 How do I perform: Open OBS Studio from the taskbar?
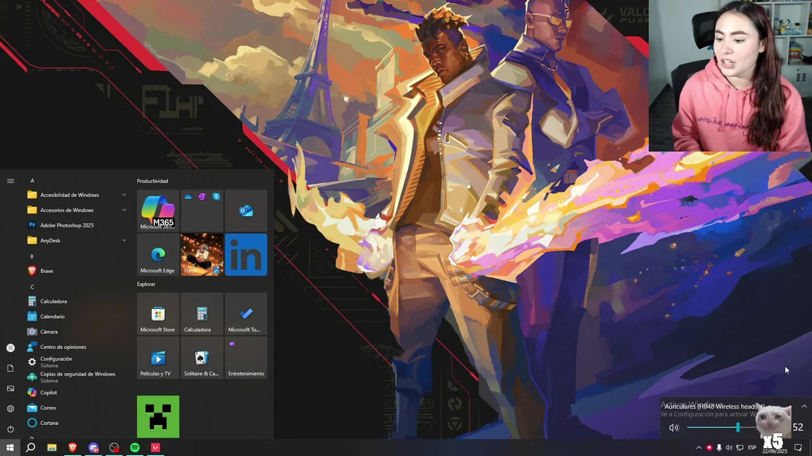[x=114, y=448]
